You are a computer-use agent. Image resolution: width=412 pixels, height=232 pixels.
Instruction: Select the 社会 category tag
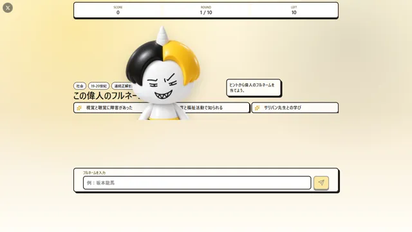[x=80, y=86]
